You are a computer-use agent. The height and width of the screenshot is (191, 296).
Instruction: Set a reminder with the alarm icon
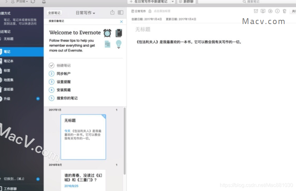click(x=256, y=11)
